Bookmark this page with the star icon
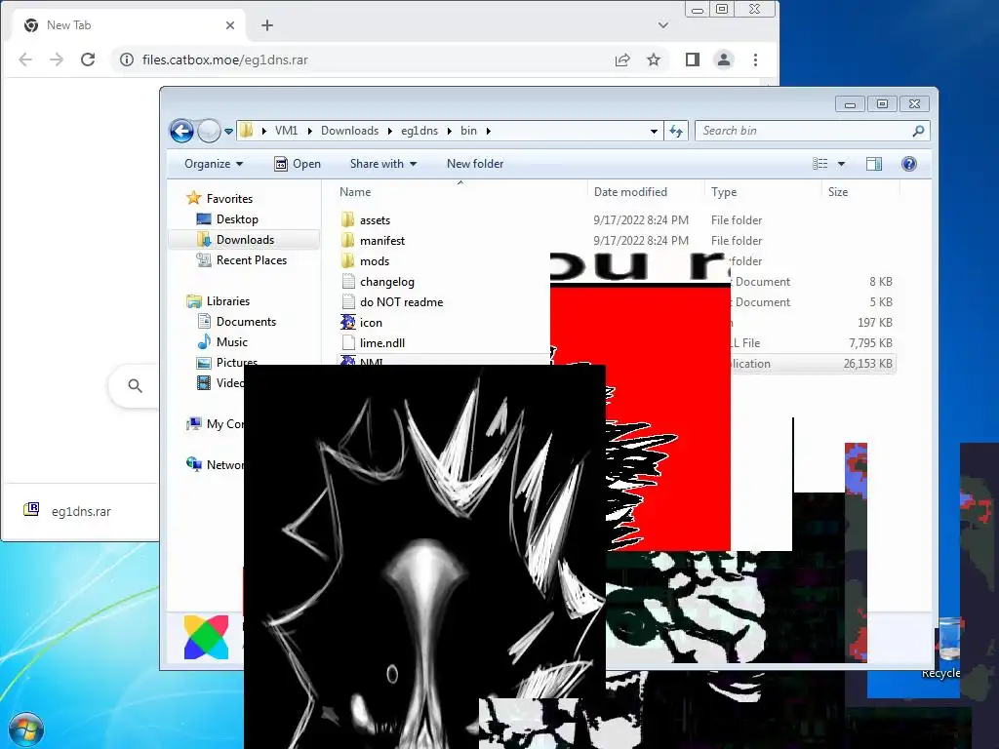 click(x=654, y=59)
